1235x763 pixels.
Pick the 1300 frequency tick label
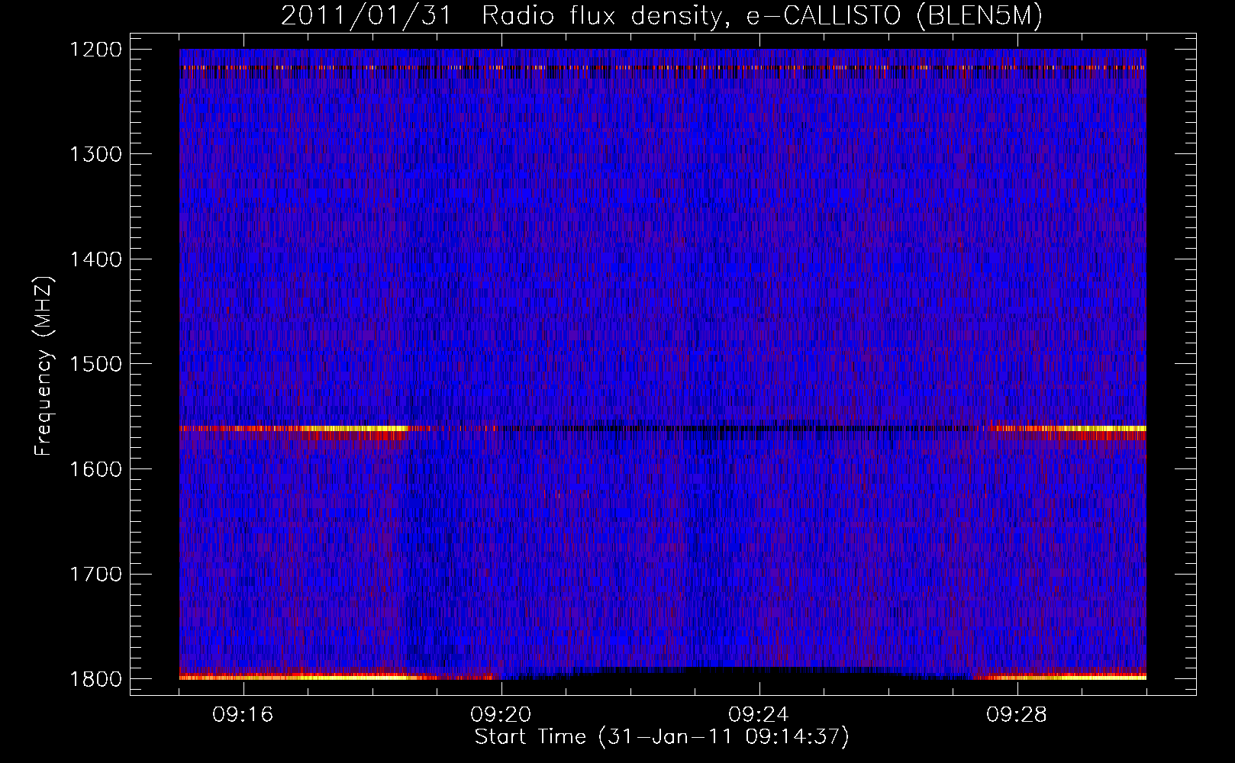pos(95,154)
